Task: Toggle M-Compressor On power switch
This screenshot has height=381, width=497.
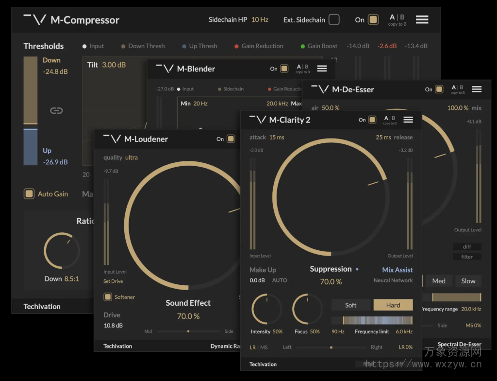Action: coord(373,20)
